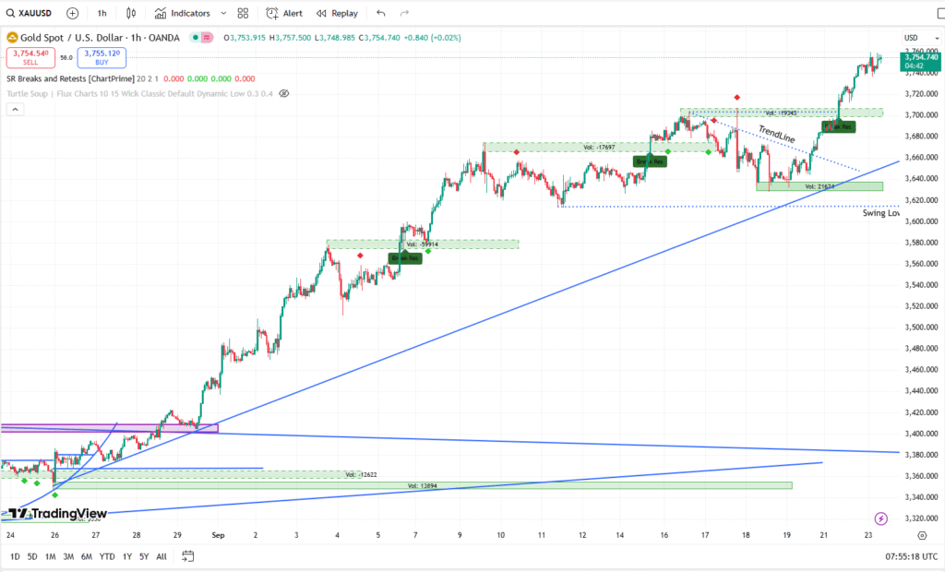Open indicator templates grid icon
The width and height of the screenshot is (945, 572).
[x=243, y=13]
